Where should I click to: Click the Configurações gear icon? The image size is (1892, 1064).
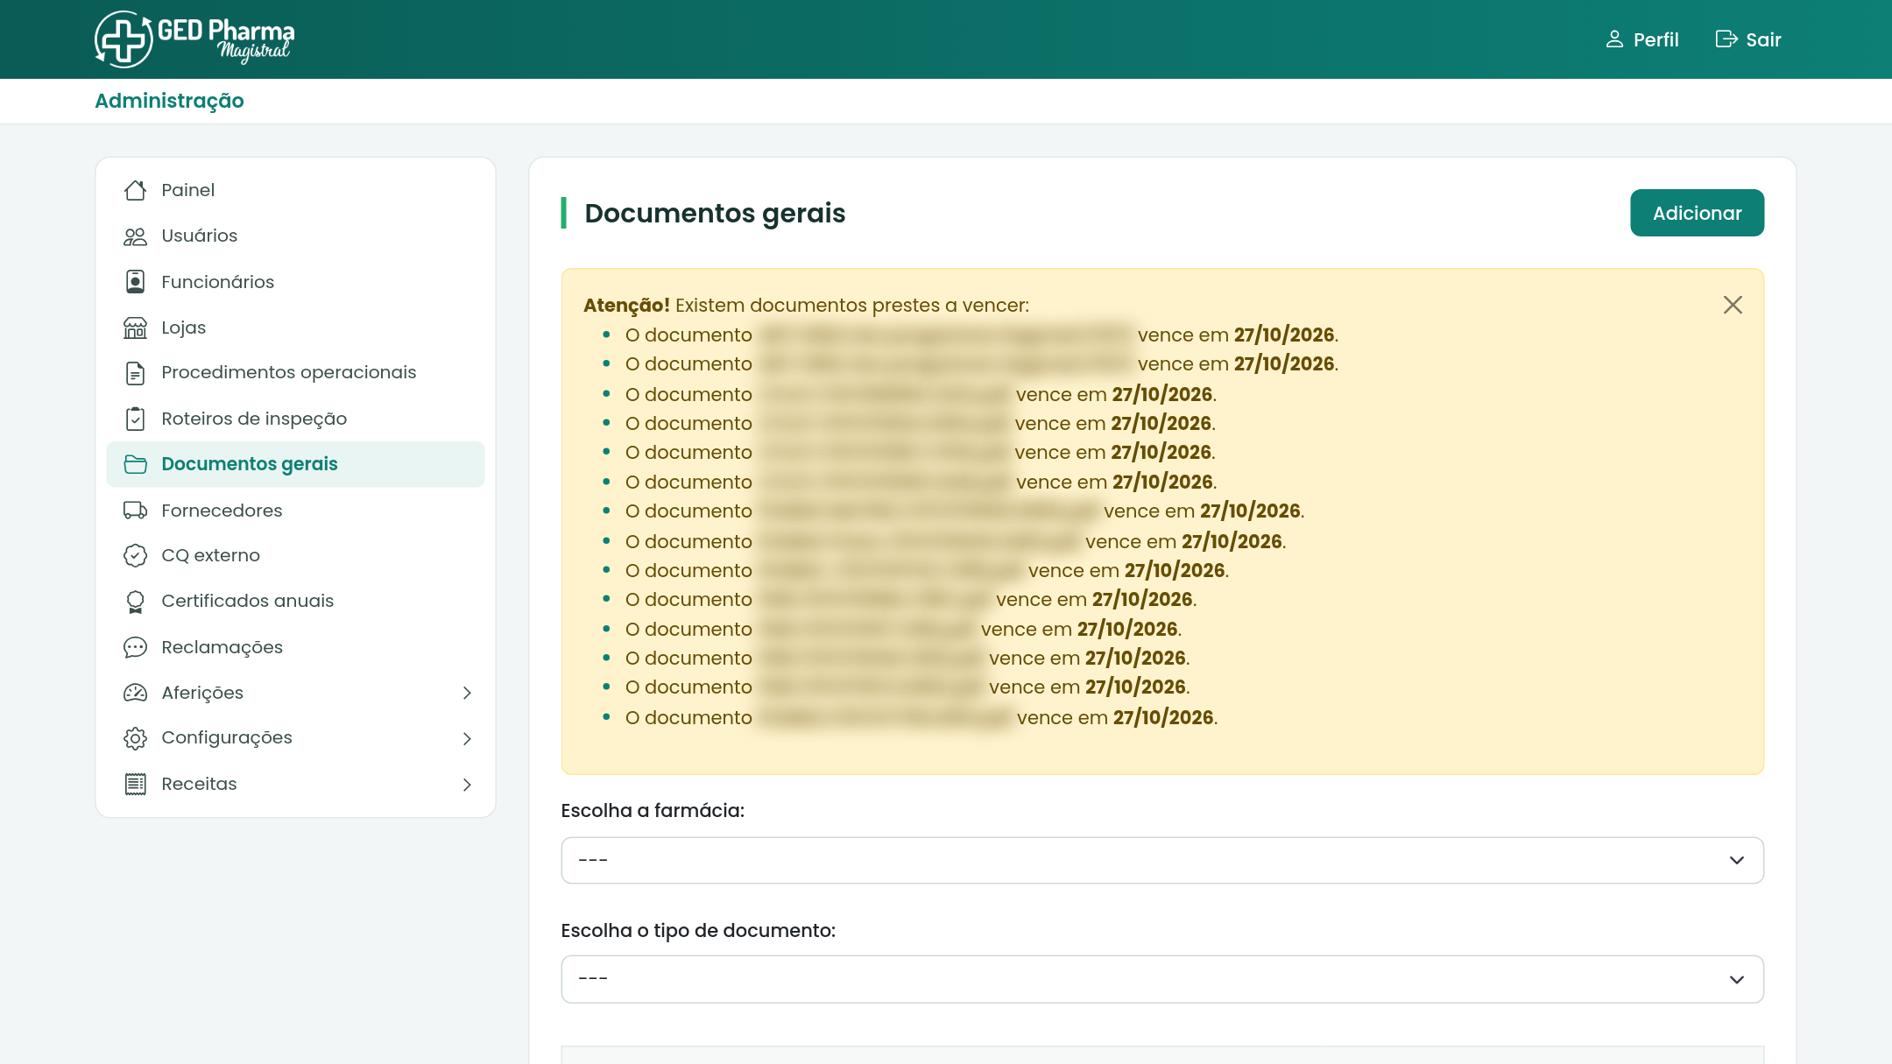(x=135, y=738)
